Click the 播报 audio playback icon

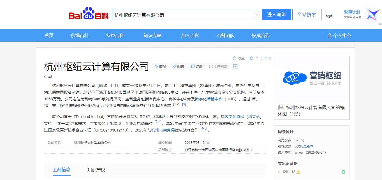pos(156,66)
